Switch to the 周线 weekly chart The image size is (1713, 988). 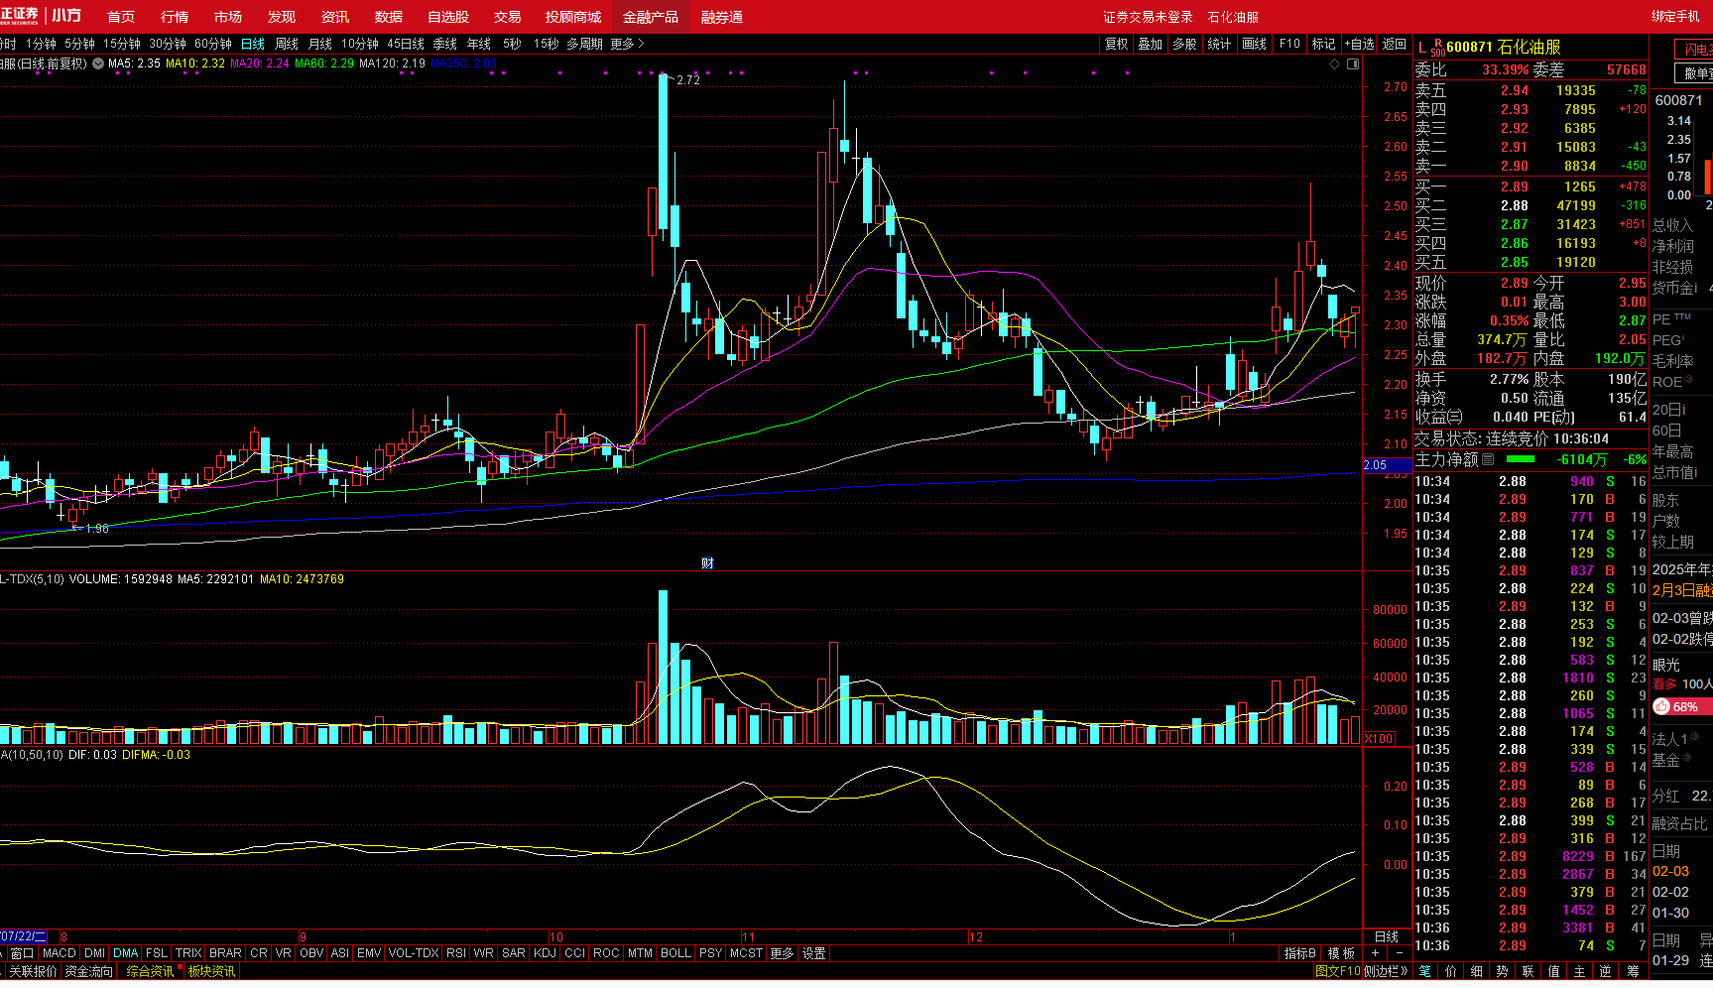287,44
